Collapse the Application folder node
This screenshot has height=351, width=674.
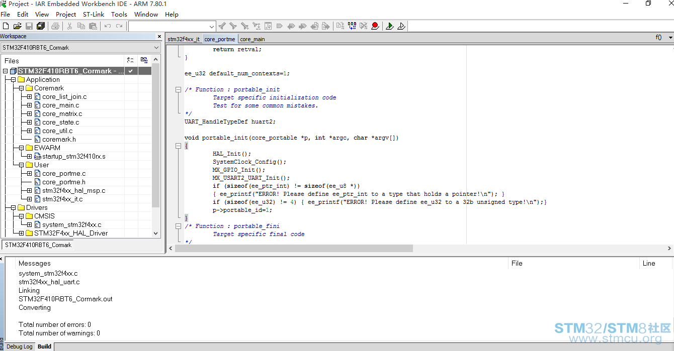[13, 80]
